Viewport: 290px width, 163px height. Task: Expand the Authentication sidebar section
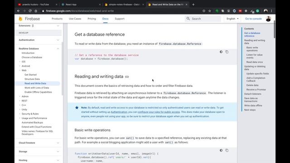point(58,40)
